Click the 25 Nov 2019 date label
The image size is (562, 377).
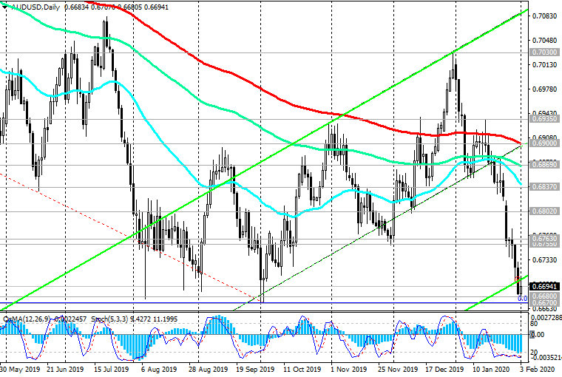[398, 369]
